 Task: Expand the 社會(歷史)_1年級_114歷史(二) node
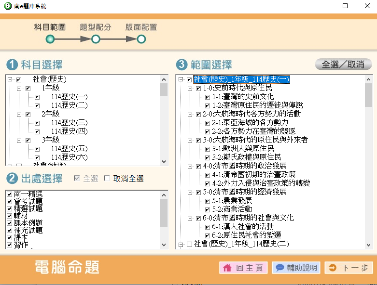(181, 244)
